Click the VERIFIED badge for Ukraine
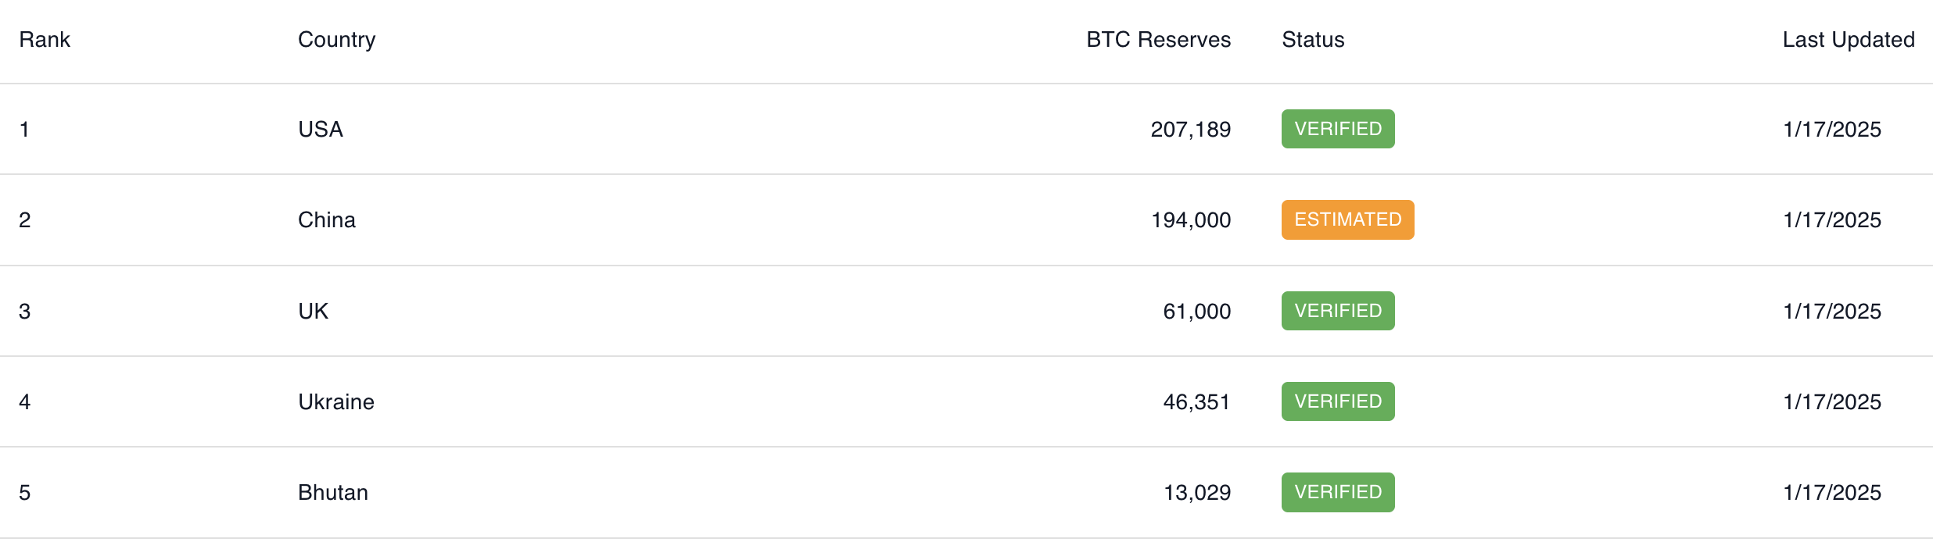 [1338, 401]
